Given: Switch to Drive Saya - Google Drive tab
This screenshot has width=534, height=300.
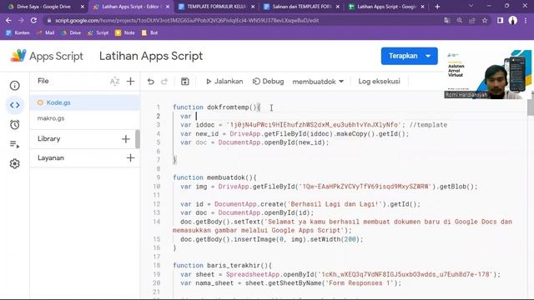Looking at the screenshot, I should click(x=43, y=7).
